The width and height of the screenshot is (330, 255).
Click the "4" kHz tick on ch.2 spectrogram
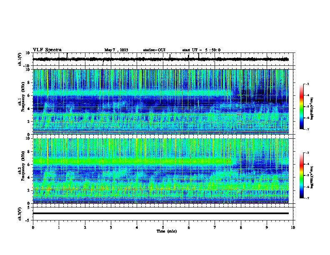[x=29, y=177]
